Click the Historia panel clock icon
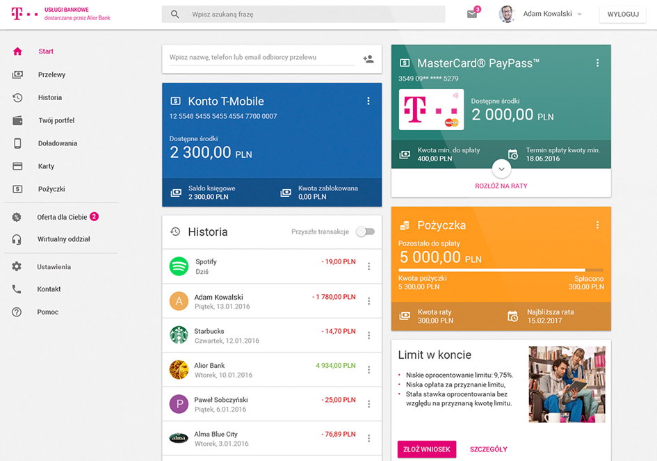657x461 pixels. click(175, 232)
